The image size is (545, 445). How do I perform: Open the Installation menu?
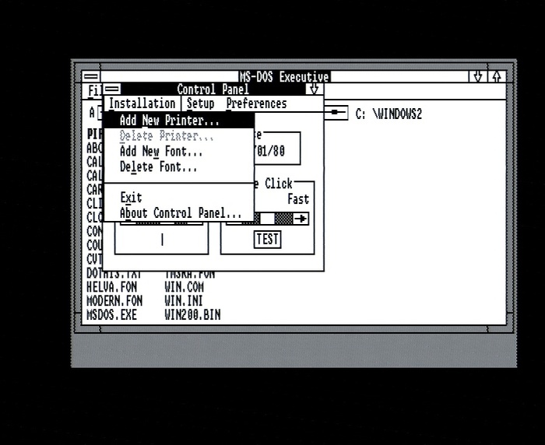click(x=142, y=103)
